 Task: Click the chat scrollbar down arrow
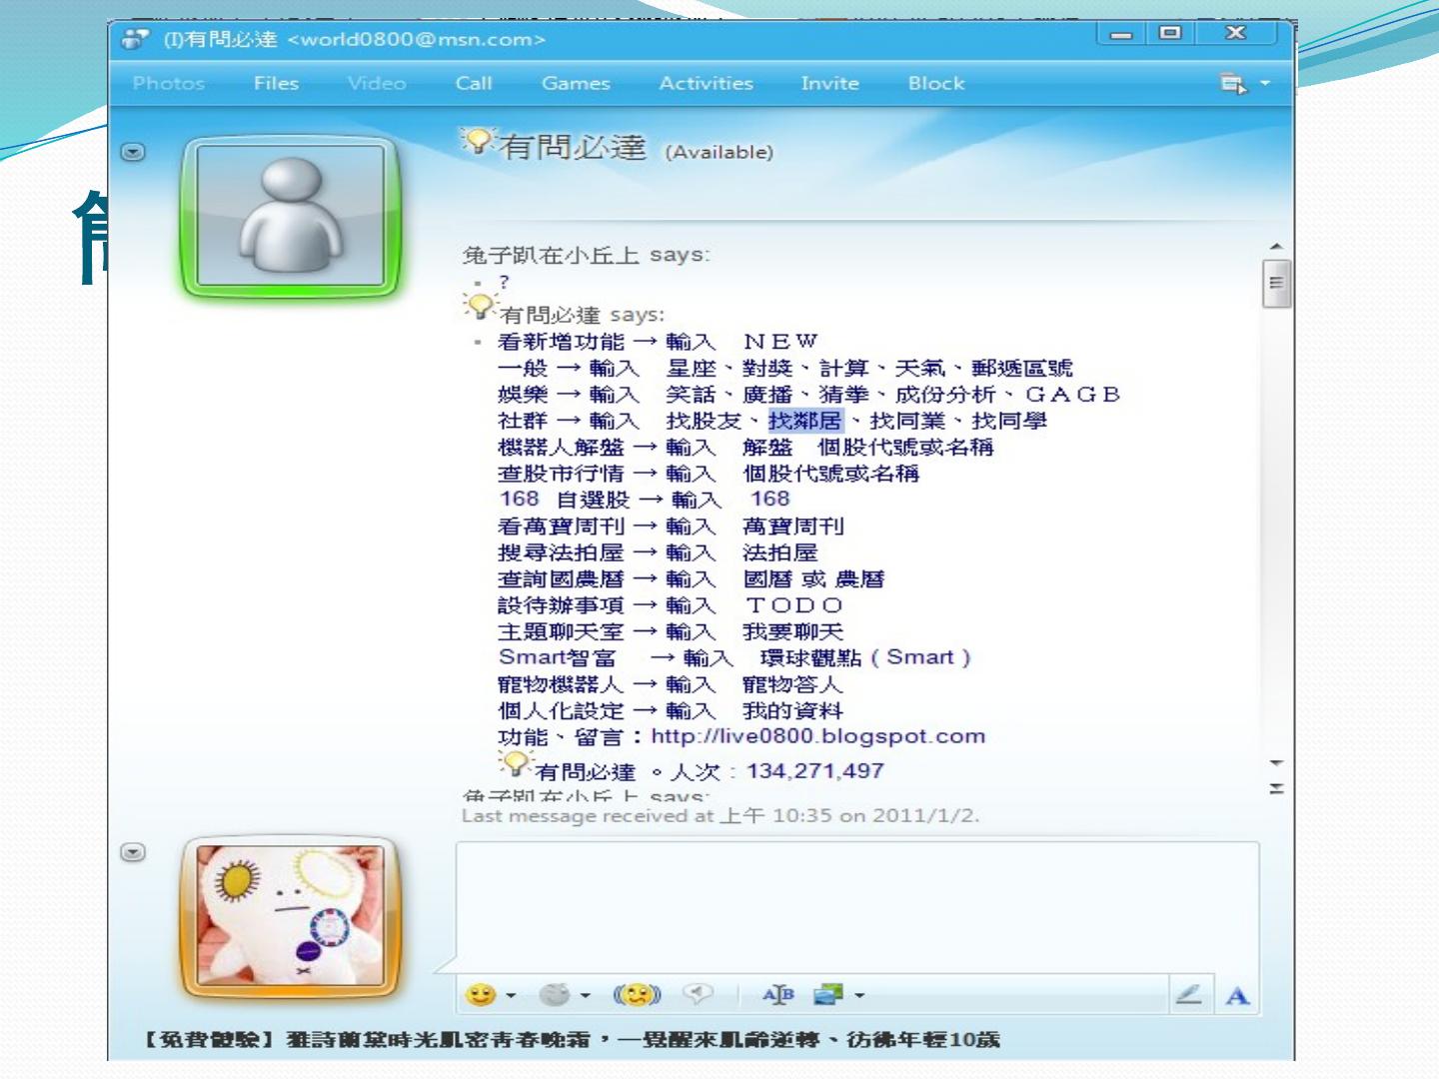pyautogui.click(x=1276, y=763)
